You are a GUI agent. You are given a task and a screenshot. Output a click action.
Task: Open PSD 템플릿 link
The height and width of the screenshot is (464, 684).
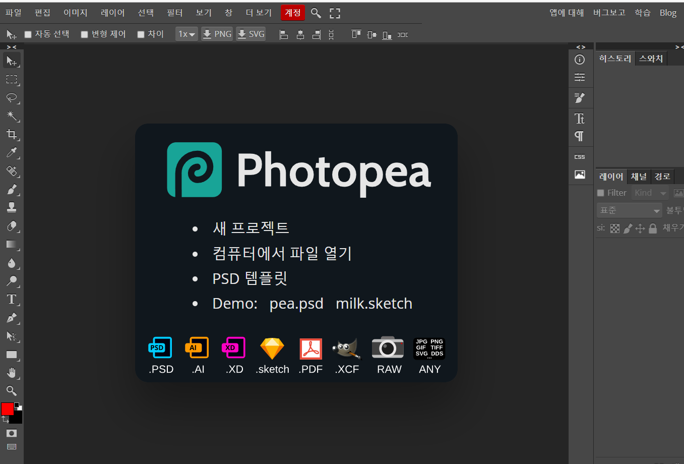(250, 278)
